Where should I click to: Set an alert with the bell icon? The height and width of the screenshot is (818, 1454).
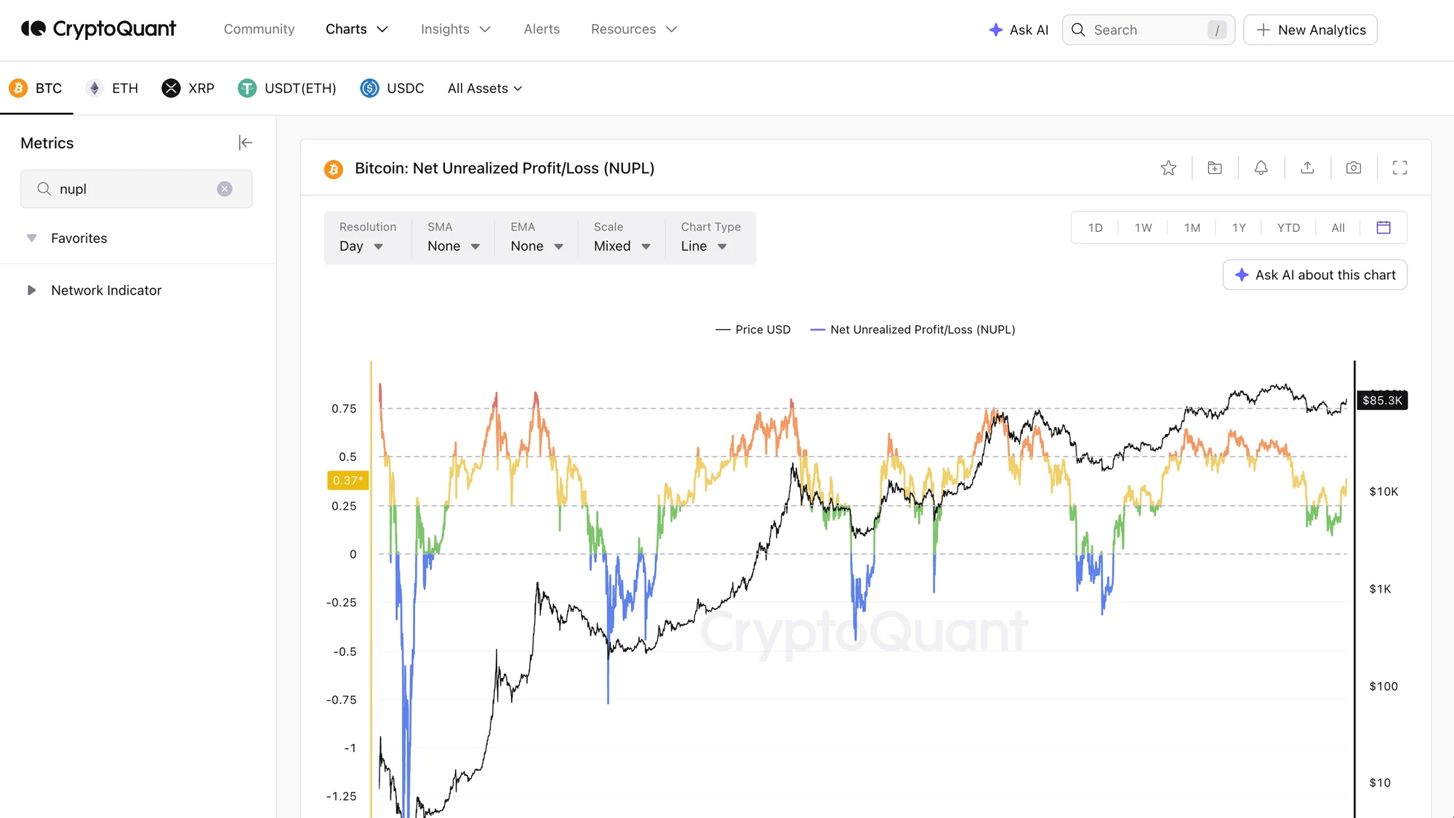1261,168
